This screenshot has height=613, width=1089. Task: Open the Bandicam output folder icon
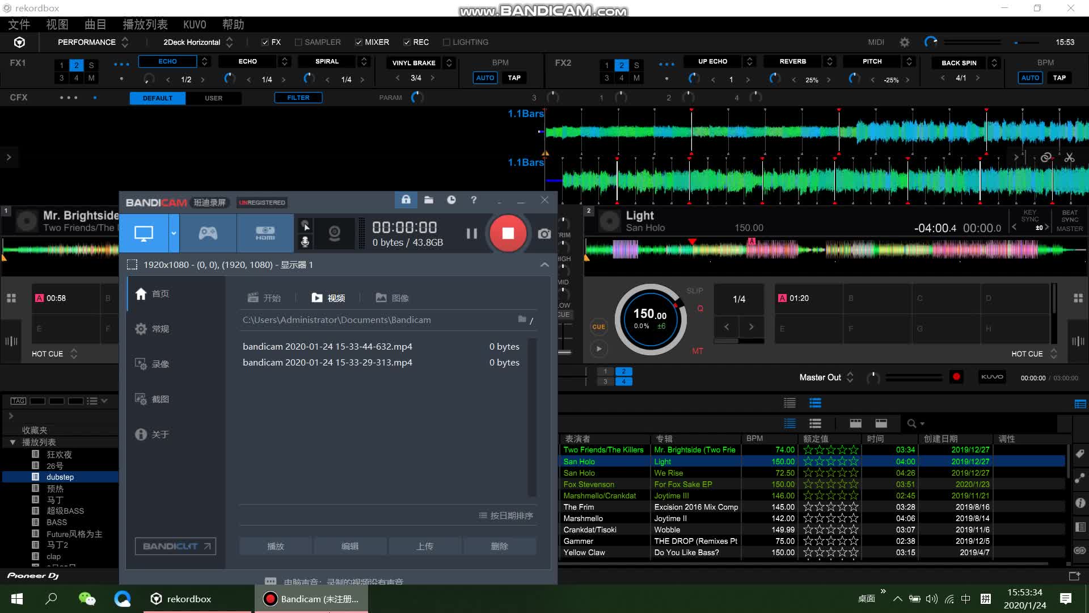[429, 200]
